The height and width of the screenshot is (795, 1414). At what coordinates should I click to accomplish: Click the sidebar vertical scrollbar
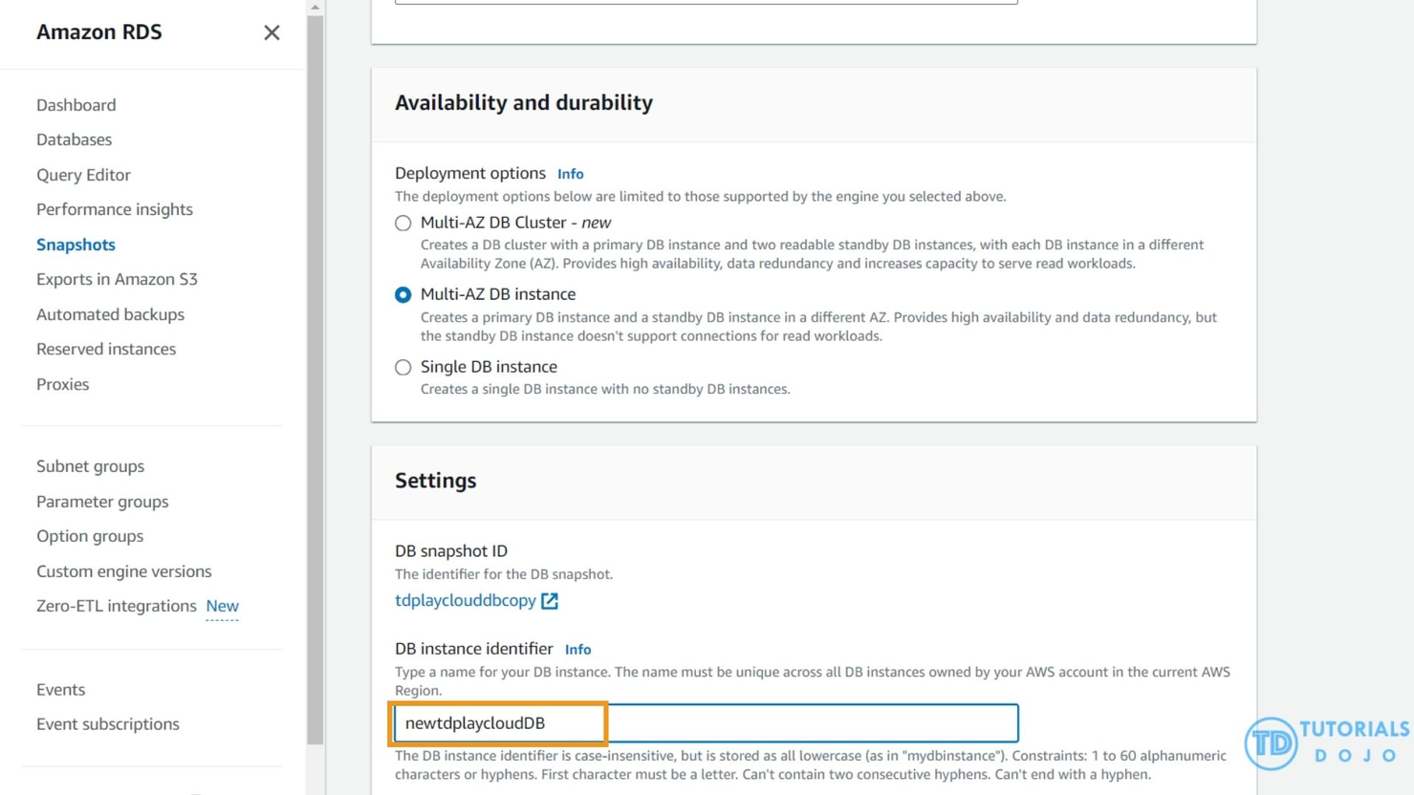click(315, 382)
